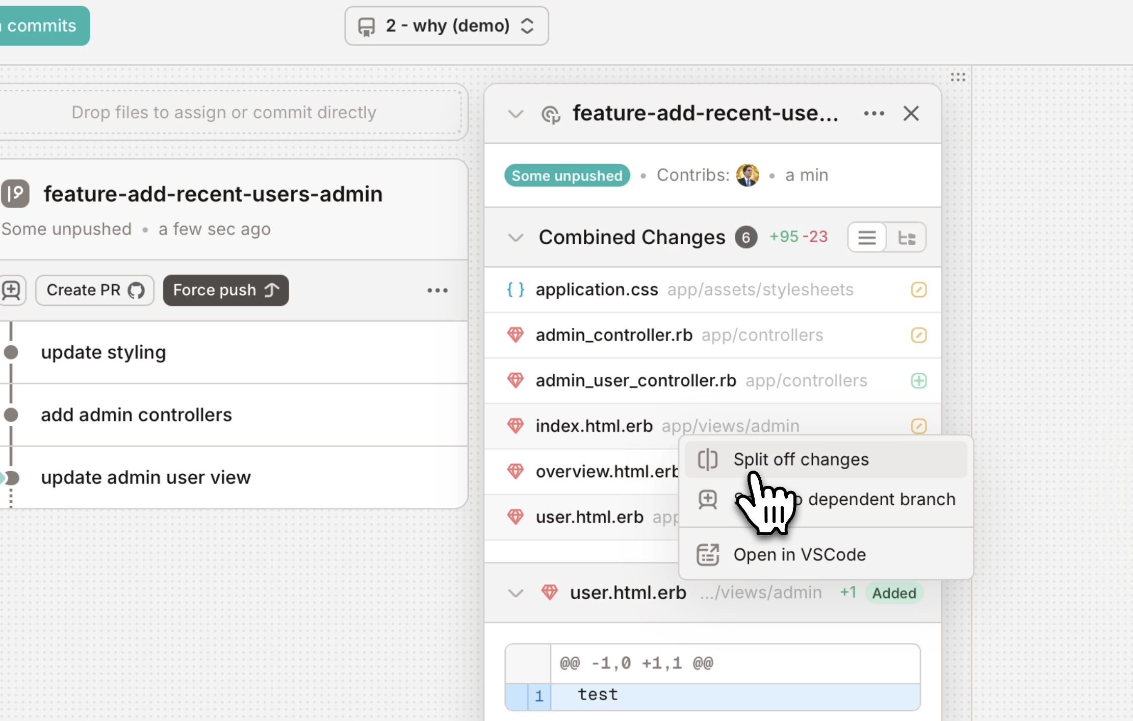This screenshot has width=1133, height=721.
Task: Click the Create PR button
Action: (x=95, y=291)
